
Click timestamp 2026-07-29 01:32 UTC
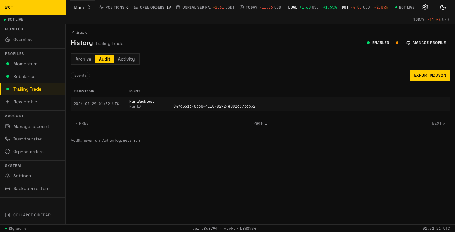[x=96, y=104]
